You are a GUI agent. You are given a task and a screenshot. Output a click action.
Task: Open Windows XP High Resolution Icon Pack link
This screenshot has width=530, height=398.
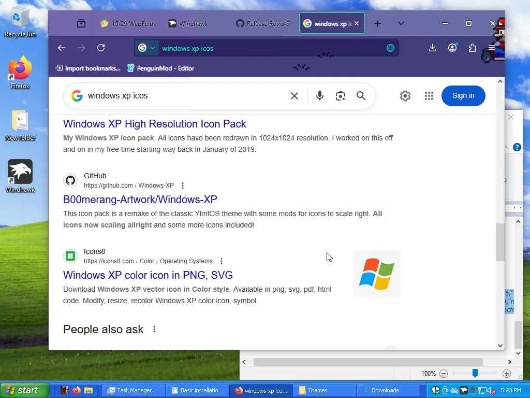(154, 124)
